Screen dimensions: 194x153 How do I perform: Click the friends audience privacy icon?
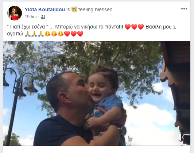click(43, 17)
